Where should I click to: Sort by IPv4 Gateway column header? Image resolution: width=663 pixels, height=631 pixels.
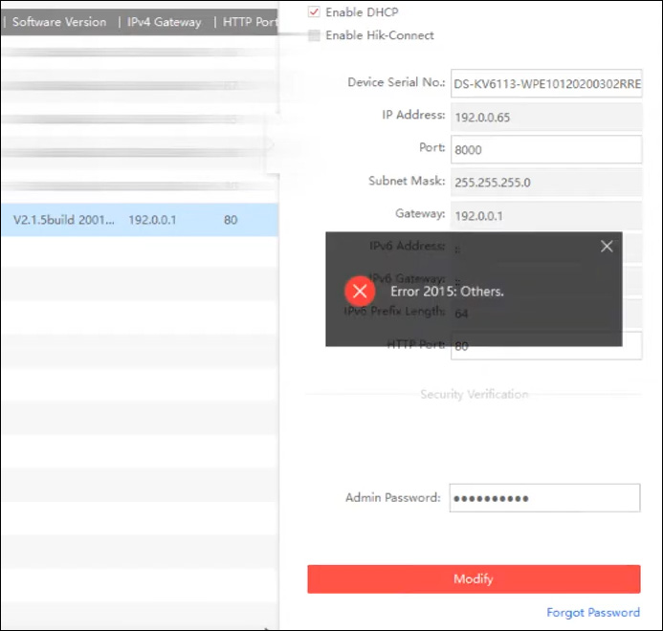pyautogui.click(x=164, y=22)
